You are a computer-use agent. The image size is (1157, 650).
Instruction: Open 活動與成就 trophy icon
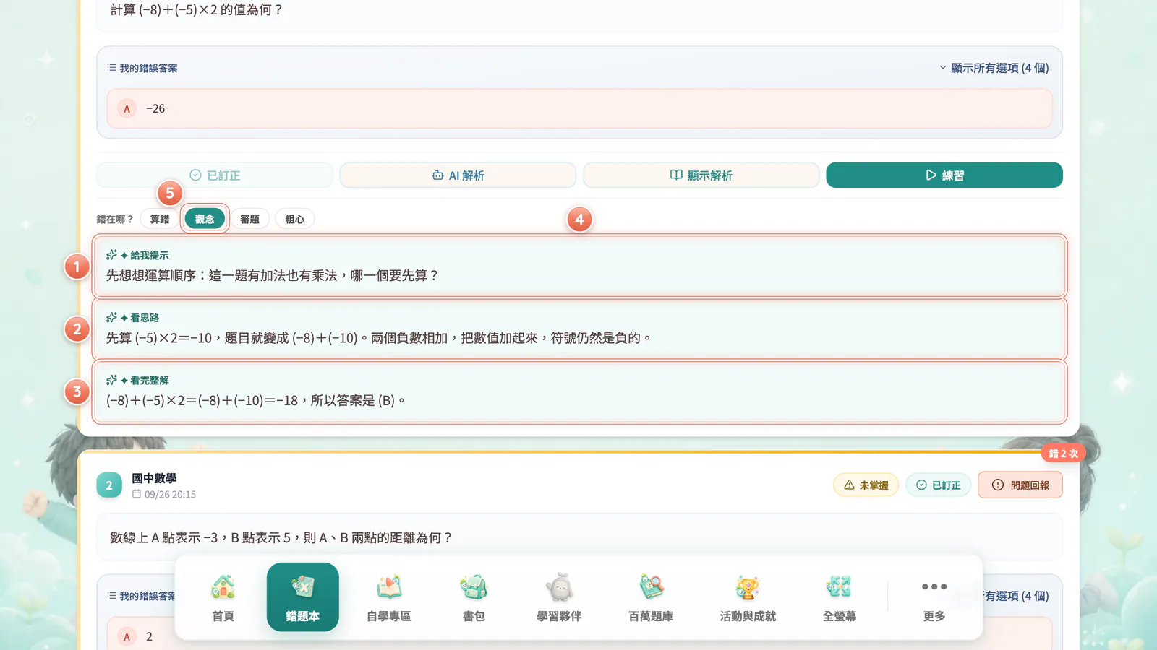point(748,597)
